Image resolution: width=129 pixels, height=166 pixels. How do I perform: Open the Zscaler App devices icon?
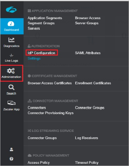[x=12, y=103]
